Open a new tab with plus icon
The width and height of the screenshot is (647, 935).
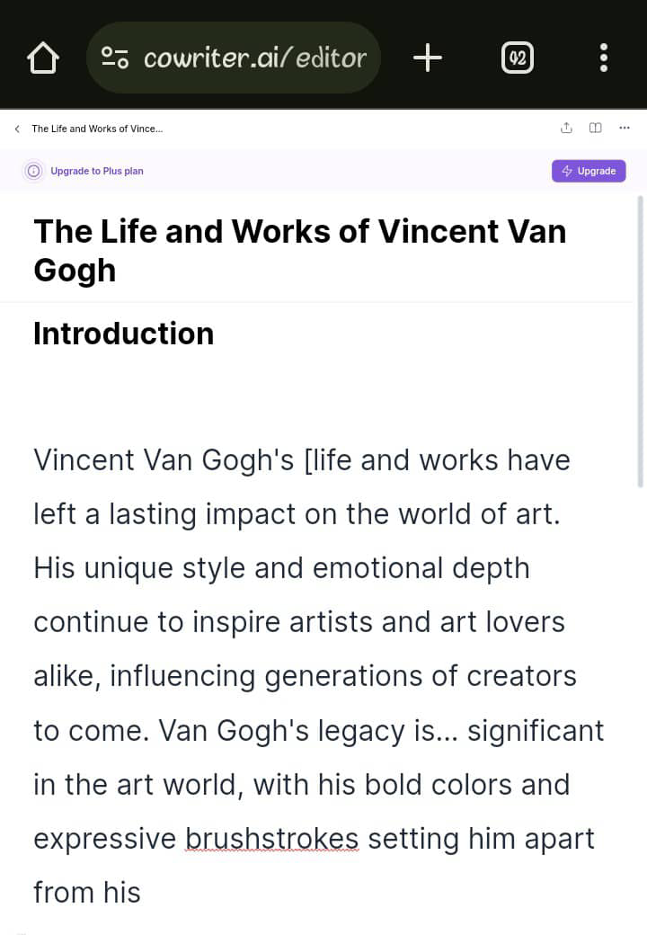428,58
